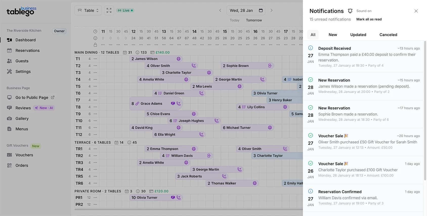Click the Vouchers sidebar icon

(9, 155)
